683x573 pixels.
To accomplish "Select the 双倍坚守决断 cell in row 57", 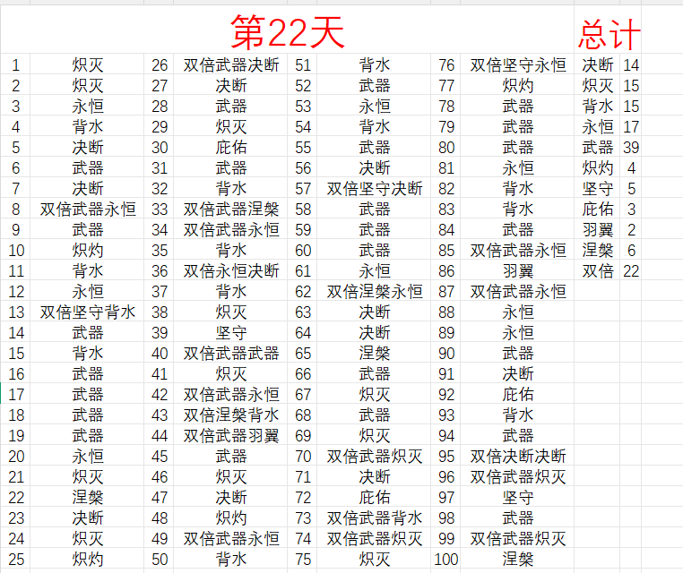I will [x=375, y=189].
